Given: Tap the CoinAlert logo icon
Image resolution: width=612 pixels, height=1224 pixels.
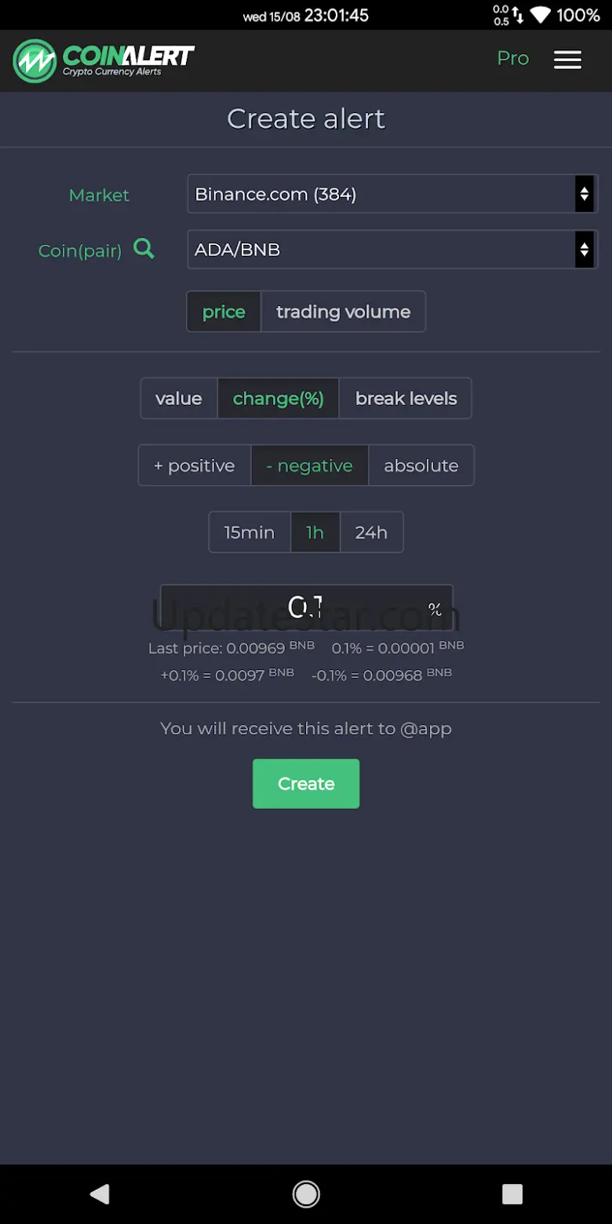Looking at the screenshot, I should 35,61.
